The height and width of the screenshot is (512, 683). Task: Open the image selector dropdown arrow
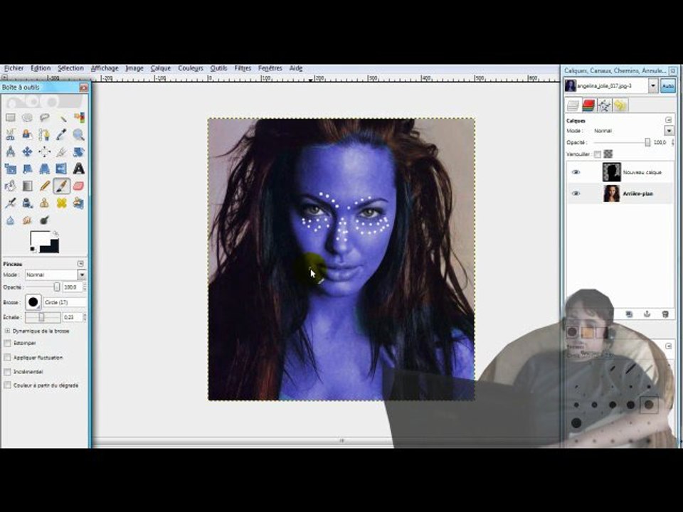point(652,86)
